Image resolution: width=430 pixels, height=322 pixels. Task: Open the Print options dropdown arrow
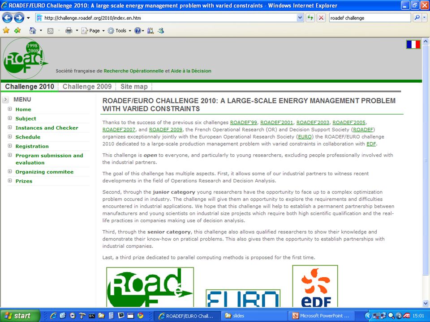pyautogui.click(x=77, y=30)
